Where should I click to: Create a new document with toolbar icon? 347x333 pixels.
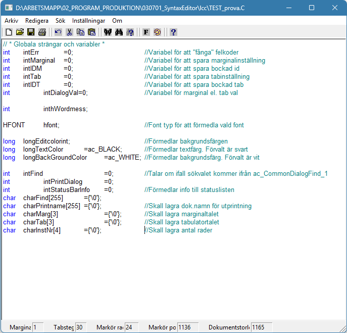(x=9, y=32)
